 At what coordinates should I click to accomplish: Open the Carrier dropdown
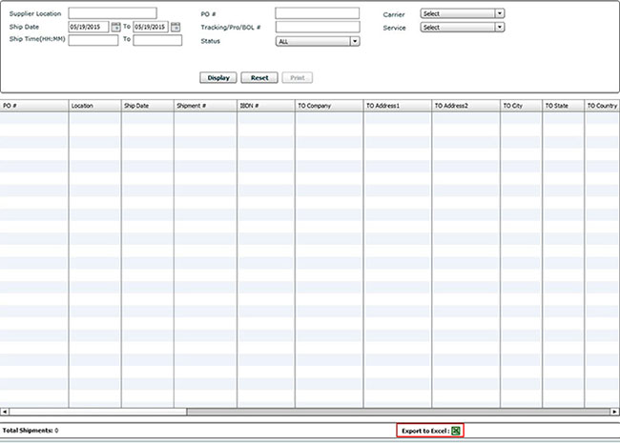(x=463, y=14)
